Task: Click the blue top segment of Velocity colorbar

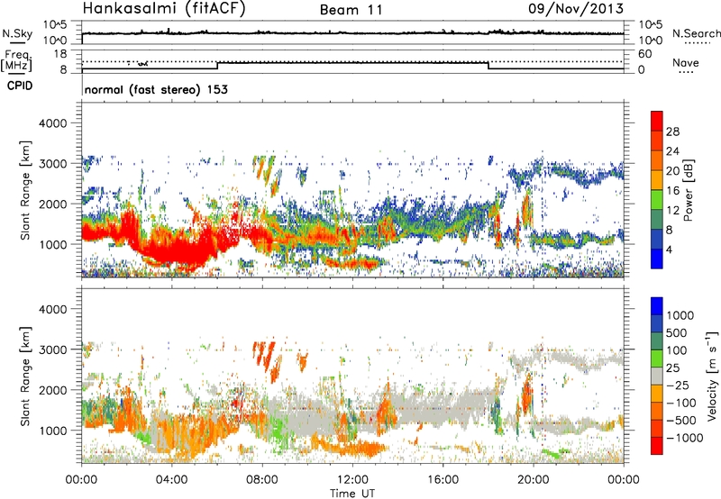Action: pyautogui.click(x=657, y=306)
